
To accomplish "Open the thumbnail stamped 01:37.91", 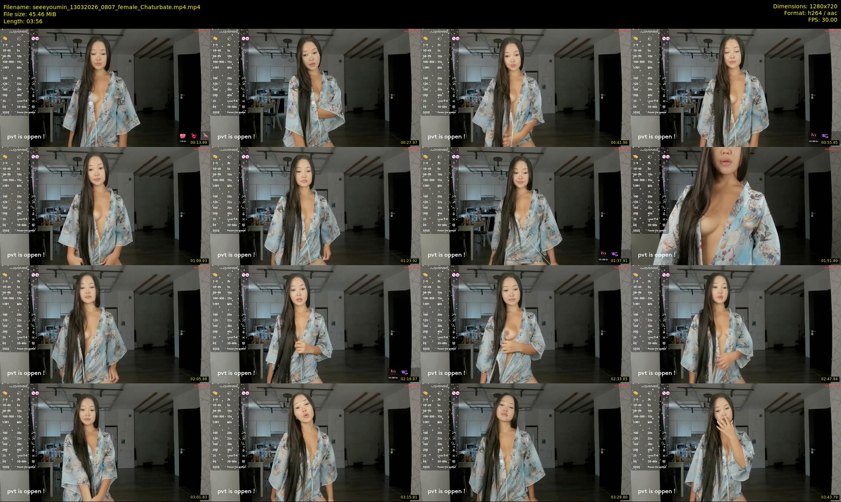I will point(525,206).
